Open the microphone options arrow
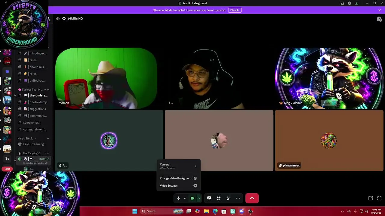The height and width of the screenshot is (216, 385). [x=185, y=198]
